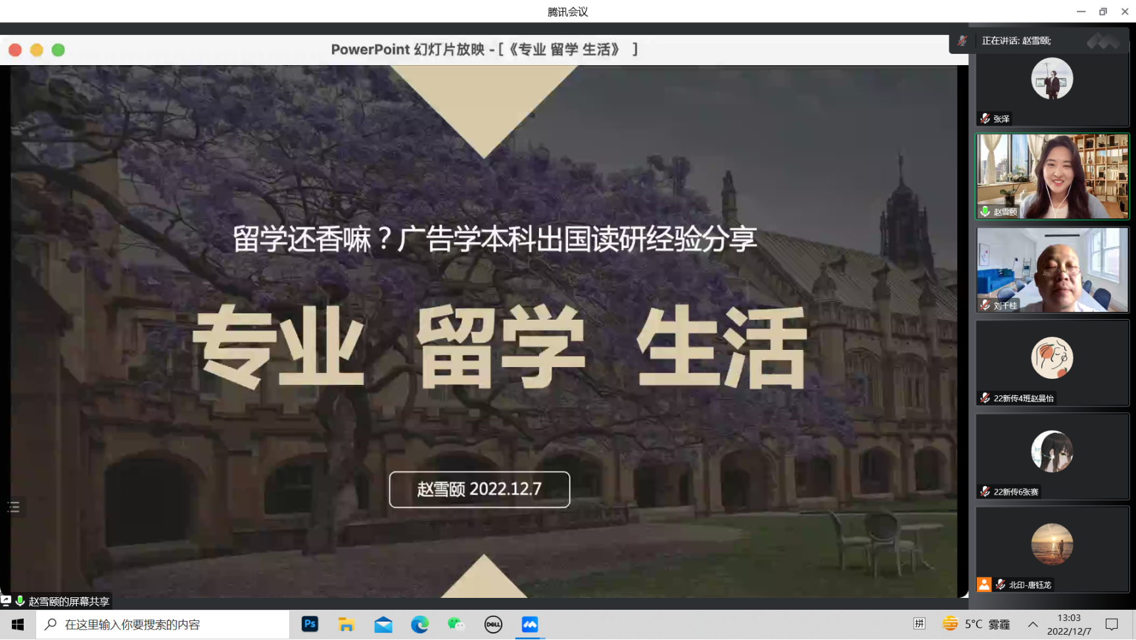
Task: Click 刘千桂's muted microphone icon
Action: pos(985,305)
